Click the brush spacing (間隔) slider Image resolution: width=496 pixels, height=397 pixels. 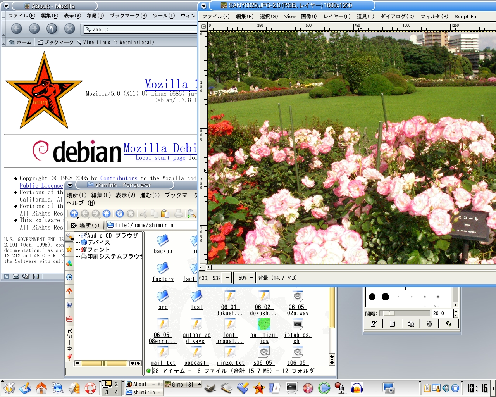tap(405, 313)
